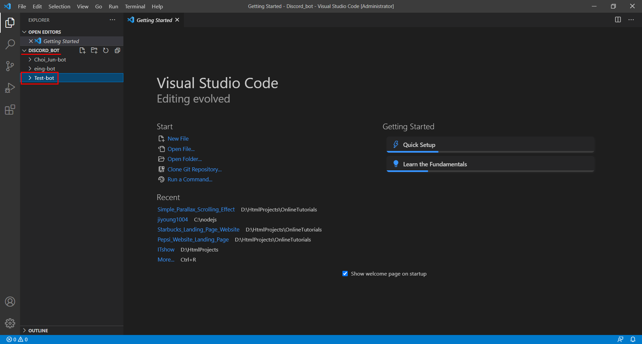The image size is (642, 344).
Task: Collapse all folders in explorer icon
Action: (117, 50)
